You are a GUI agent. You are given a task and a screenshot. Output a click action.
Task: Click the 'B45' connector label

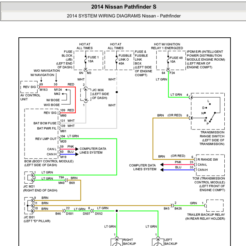(x=167, y=208)
